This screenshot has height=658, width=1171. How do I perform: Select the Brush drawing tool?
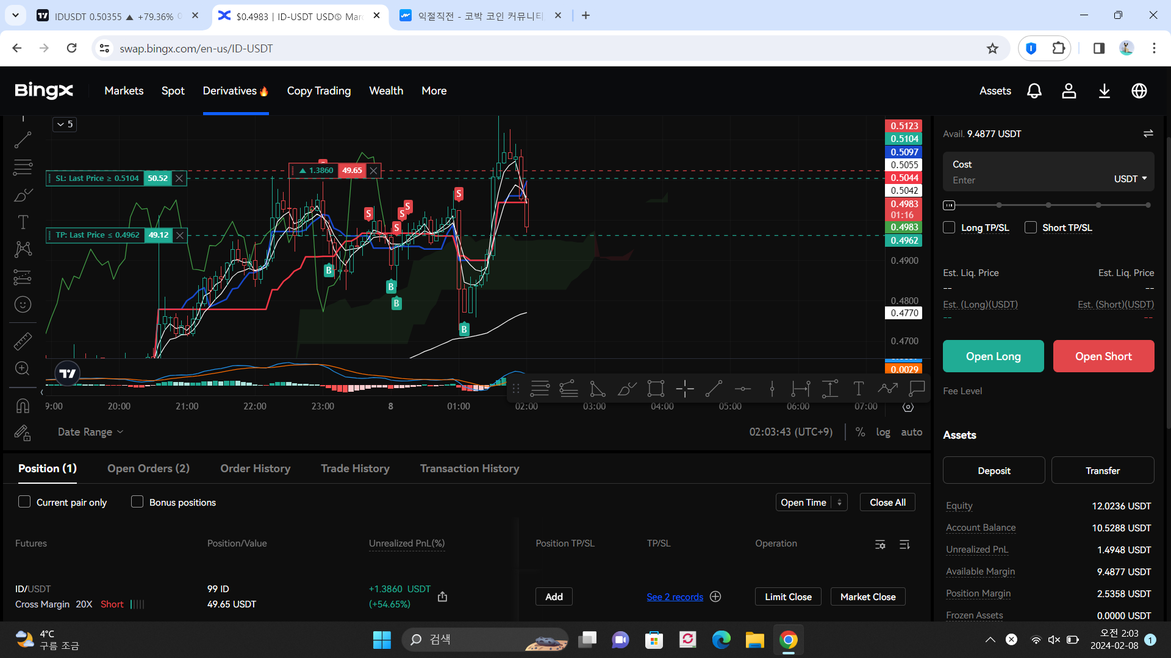tap(23, 195)
